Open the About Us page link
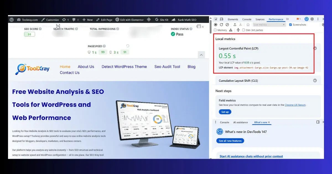This screenshot has height=174, width=332. [86, 67]
